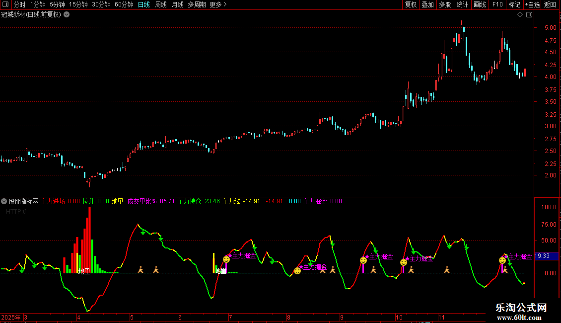Open the F10 company info

(497, 4)
